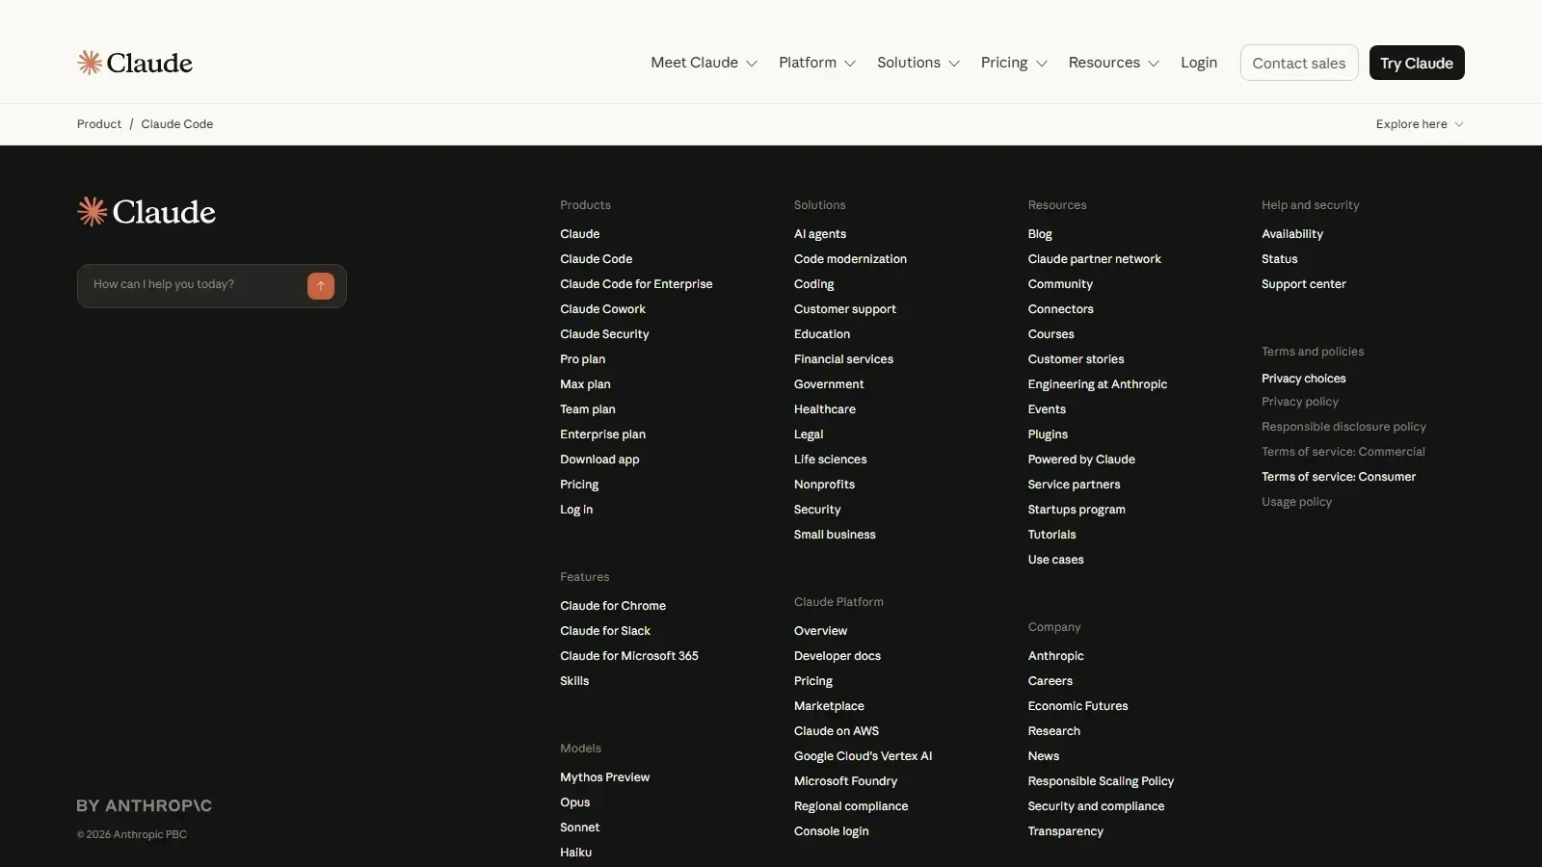Expand the Resources menu
Image resolution: width=1542 pixels, height=867 pixels.
tap(1113, 63)
